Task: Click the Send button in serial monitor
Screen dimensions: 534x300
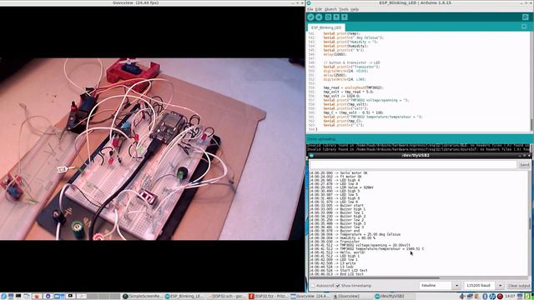Action: pos(525,165)
